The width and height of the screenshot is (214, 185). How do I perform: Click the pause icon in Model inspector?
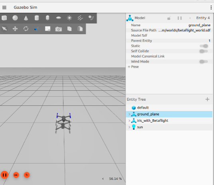click(180, 18)
